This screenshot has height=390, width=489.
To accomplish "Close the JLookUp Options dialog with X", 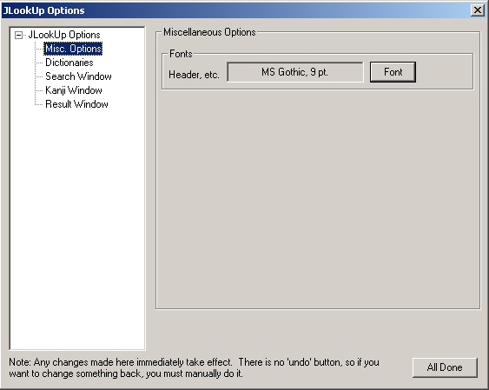I will 478,10.
